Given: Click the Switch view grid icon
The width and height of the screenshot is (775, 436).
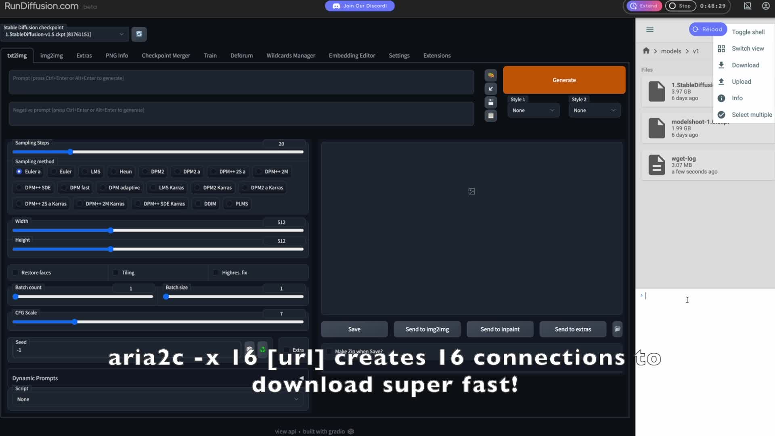Looking at the screenshot, I should [721, 48].
